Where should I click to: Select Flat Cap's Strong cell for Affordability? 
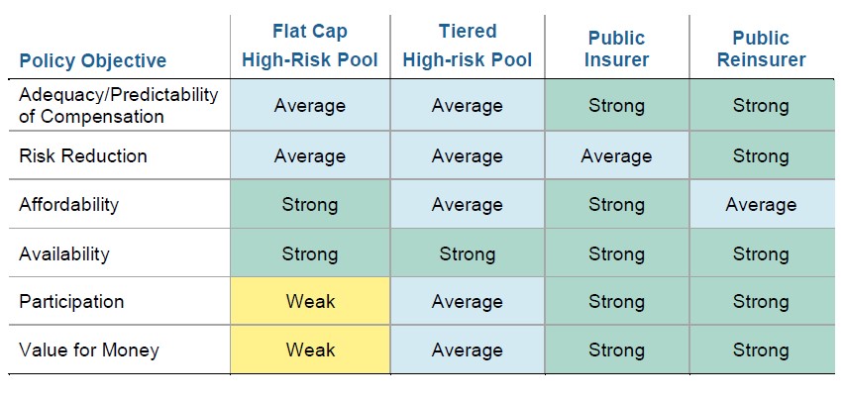(x=310, y=205)
